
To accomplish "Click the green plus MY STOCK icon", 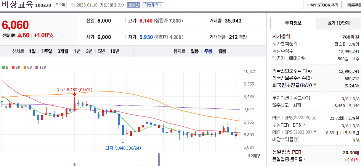I will coord(308,5).
